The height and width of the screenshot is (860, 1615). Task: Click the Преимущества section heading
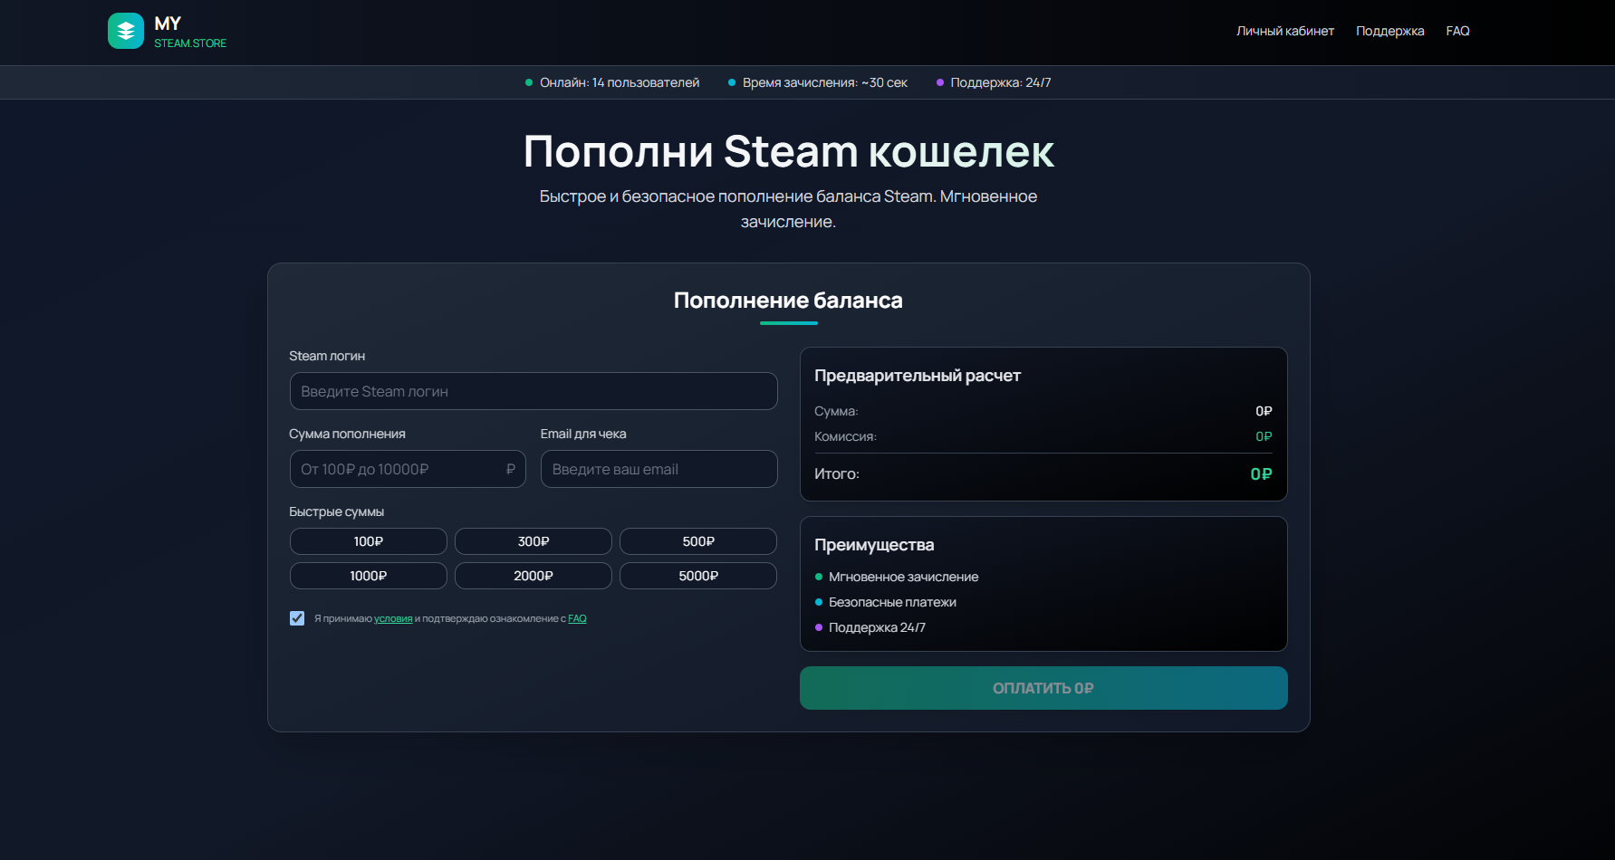click(874, 545)
